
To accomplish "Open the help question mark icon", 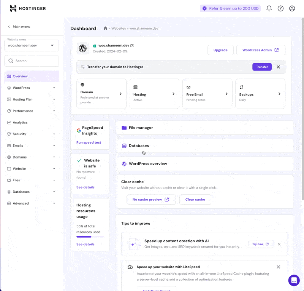I will coord(280,8).
